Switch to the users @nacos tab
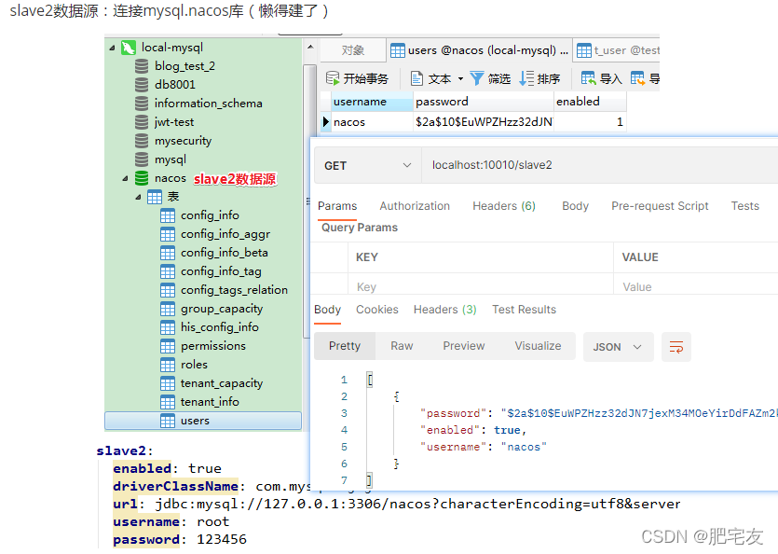 tap(479, 50)
